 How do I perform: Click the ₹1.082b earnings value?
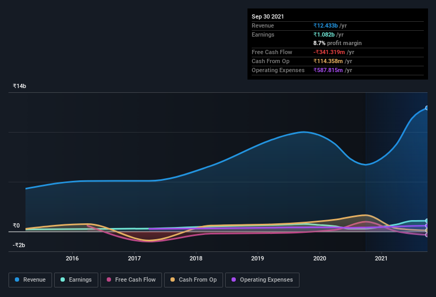[324, 34]
